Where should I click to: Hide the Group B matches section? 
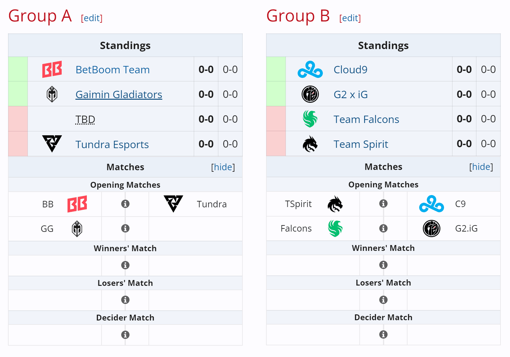tap(481, 167)
